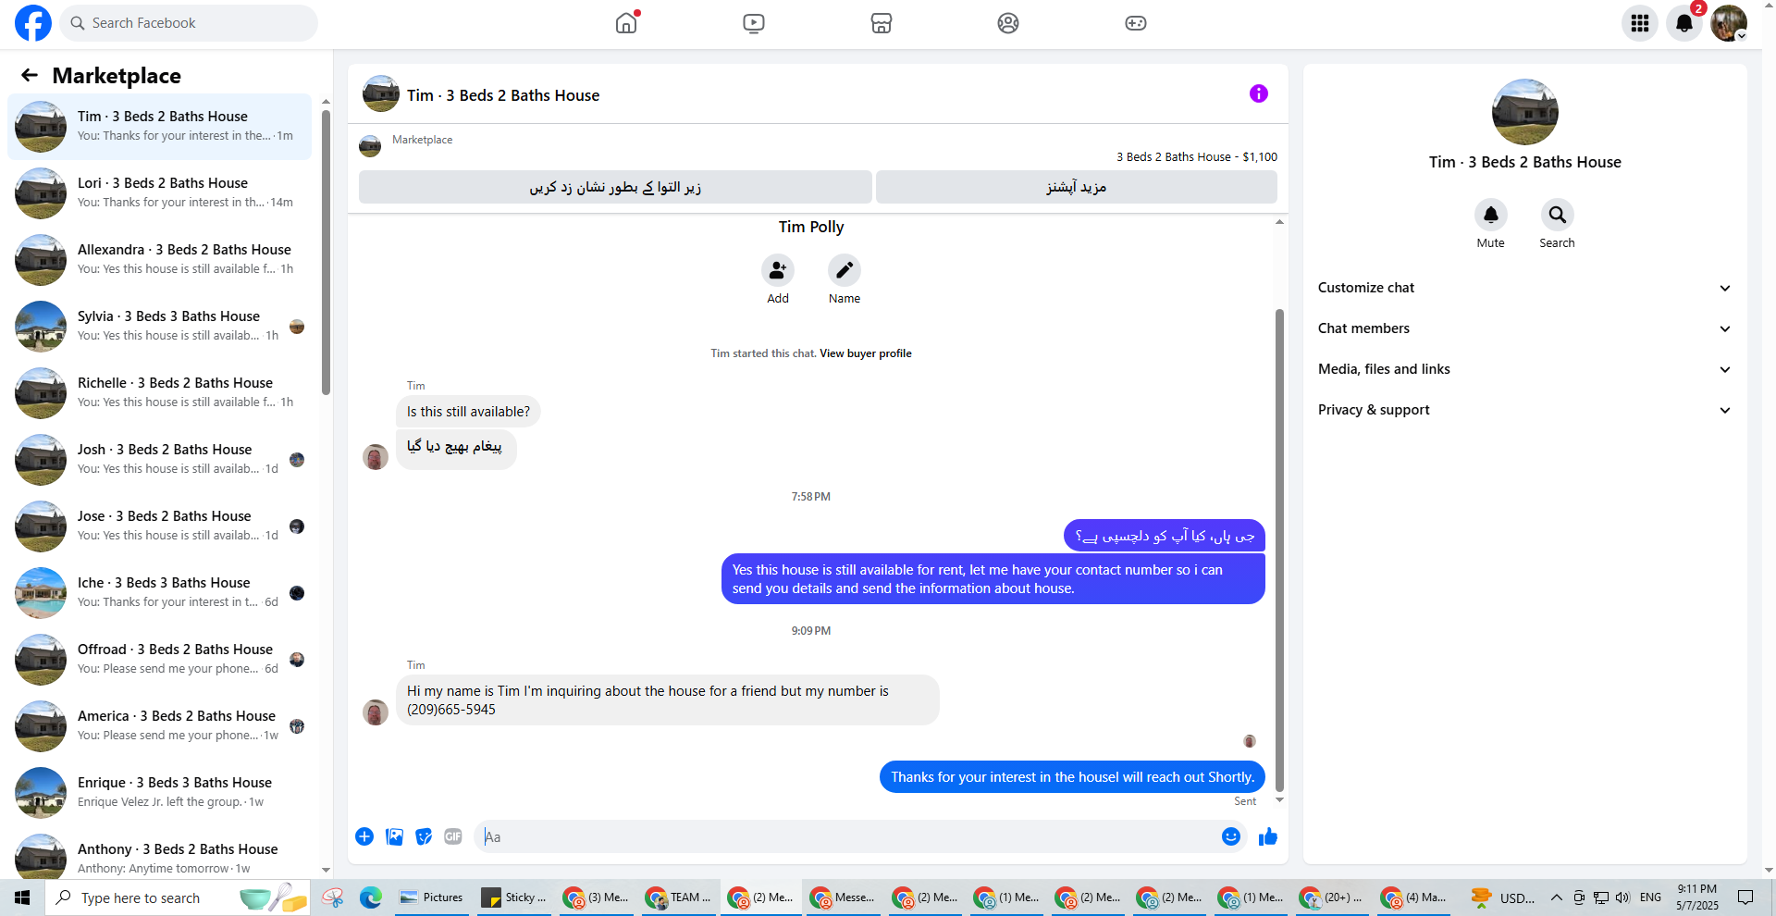Go back with Marketplace arrow
The height and width of the screenshot is (916, 1776).
30,75
